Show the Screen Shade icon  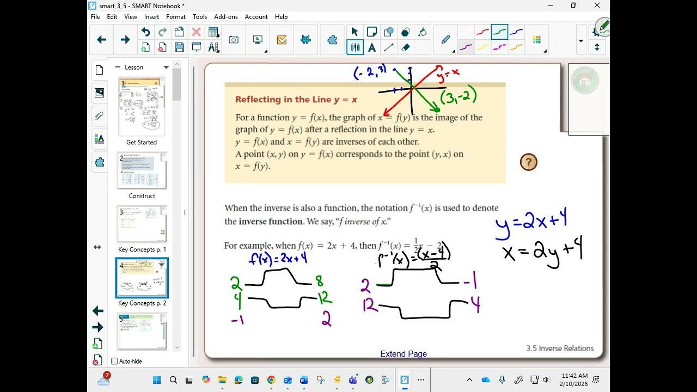click(196, 47)
